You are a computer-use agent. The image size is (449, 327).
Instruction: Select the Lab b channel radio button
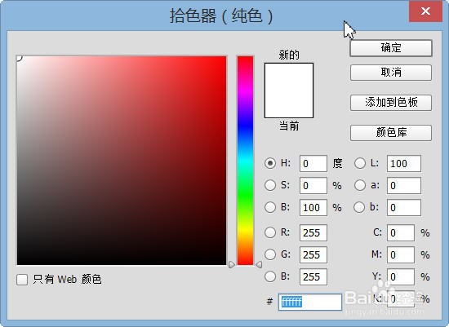click(360, 207)
